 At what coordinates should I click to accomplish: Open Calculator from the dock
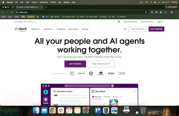106,110
